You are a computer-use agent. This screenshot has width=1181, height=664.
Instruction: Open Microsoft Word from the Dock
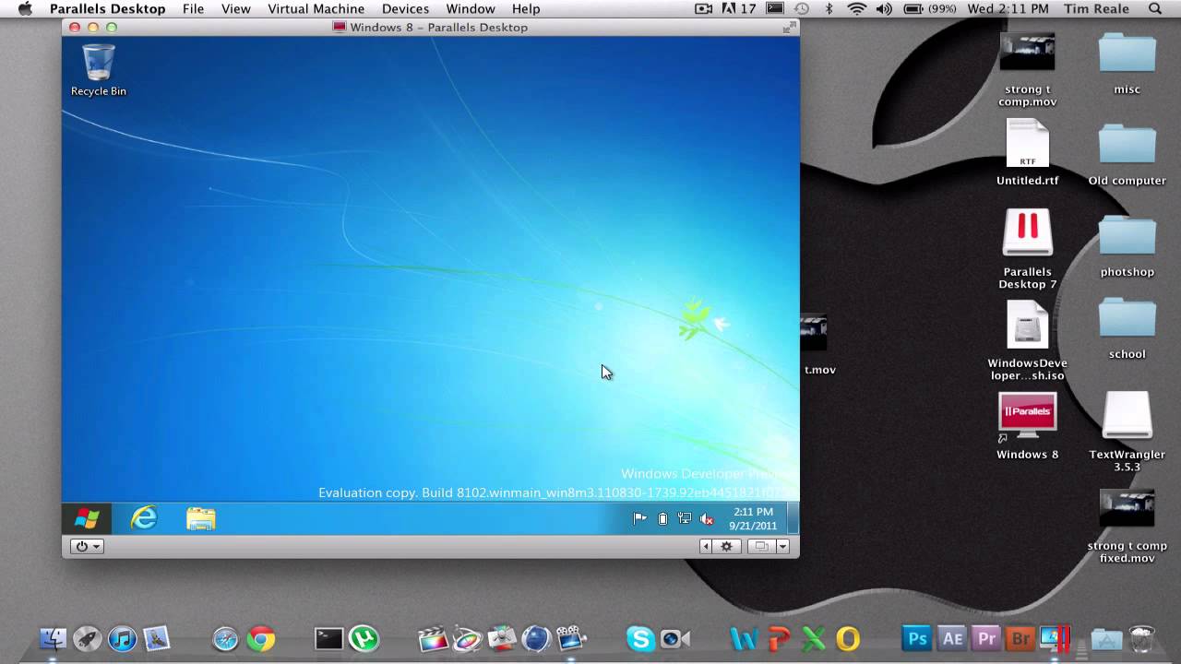coord(744,638)
